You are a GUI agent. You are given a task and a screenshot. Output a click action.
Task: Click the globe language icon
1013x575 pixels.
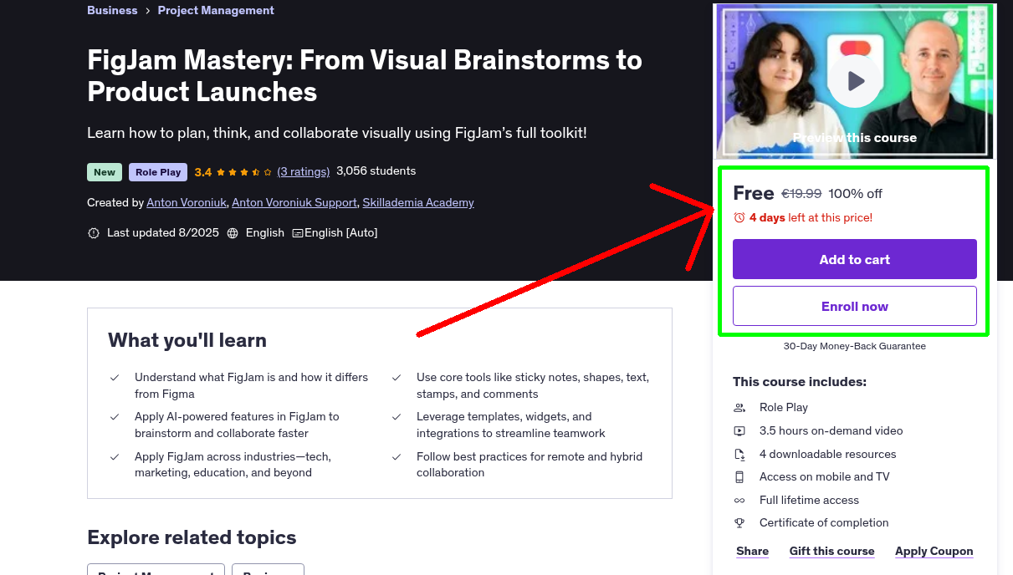233,233
